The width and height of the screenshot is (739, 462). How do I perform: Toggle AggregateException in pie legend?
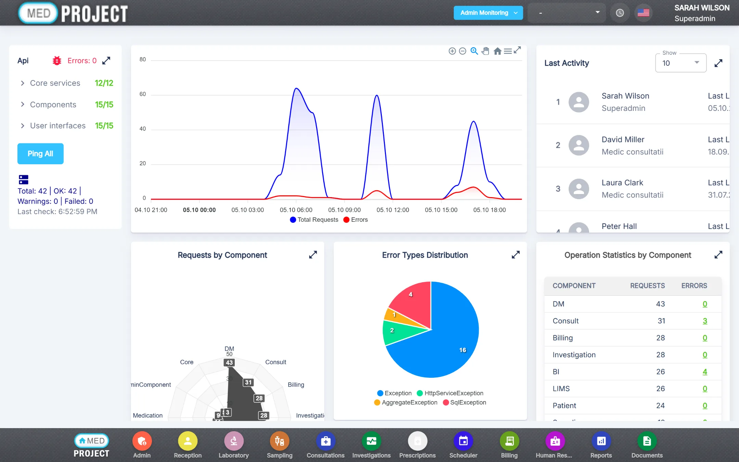(x=406, y=402)
